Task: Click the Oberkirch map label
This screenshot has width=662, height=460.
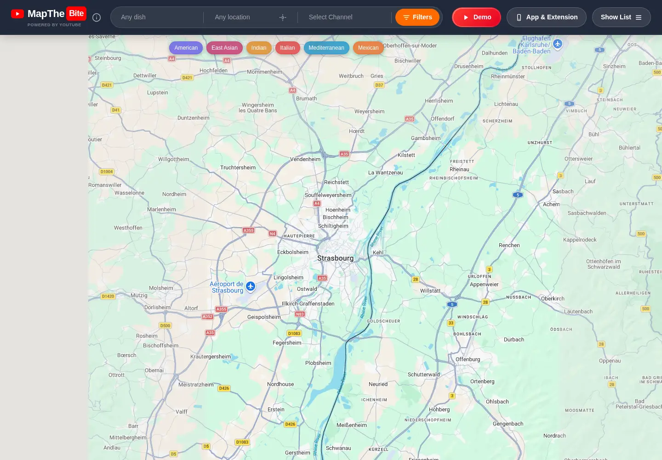Action: (x=553, y=299)
